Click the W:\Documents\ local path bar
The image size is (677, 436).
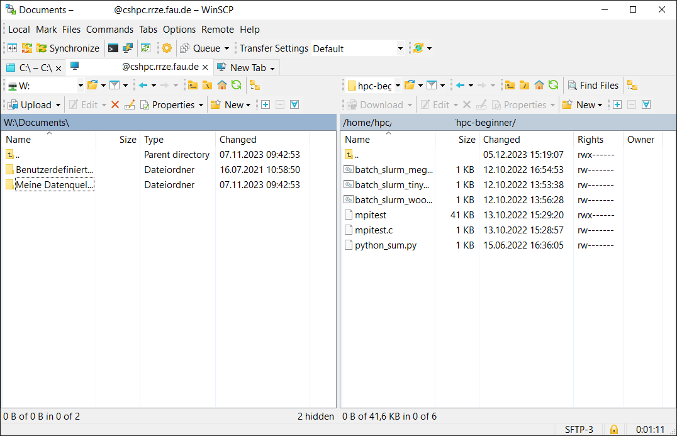coord(169,123)
